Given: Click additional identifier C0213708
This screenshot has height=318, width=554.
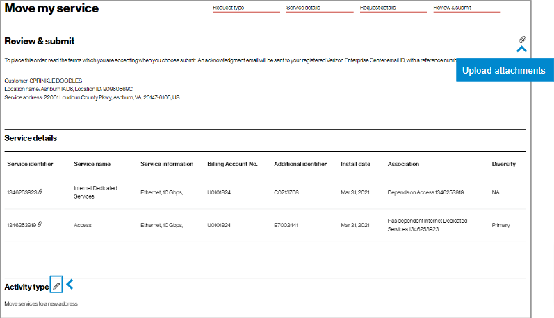Looking at the screenshot, I should [286, 192].
